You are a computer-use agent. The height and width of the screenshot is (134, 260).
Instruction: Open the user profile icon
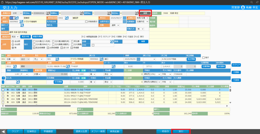(243, 7)
